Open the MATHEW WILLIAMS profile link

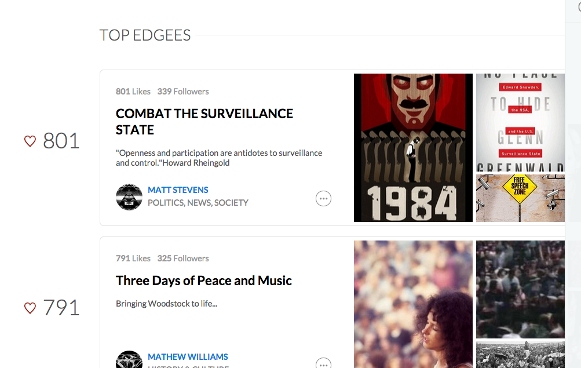(188, 357)
